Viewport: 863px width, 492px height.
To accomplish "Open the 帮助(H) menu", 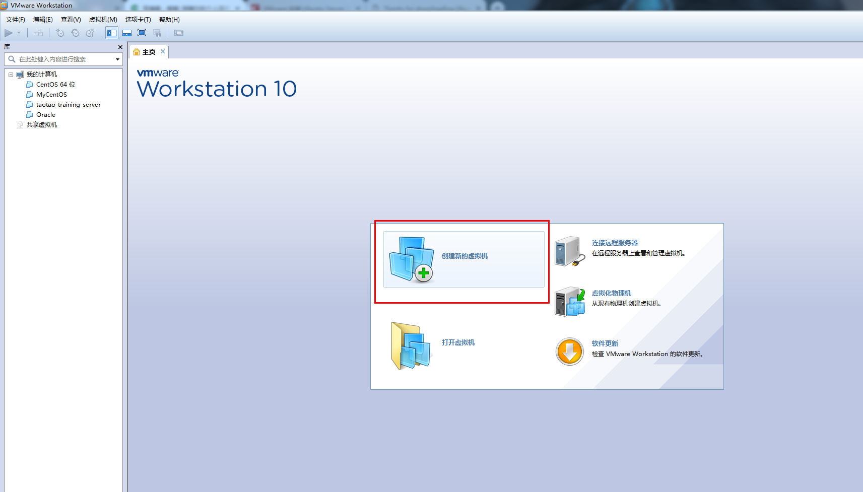I will (x=169, y=19).
